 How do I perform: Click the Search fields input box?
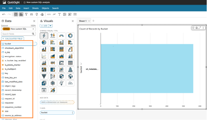[19, 34]
